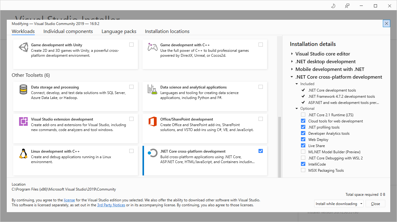
Task: Enable .NET Core Debugging with WSL 2
Action: point(303,158)
